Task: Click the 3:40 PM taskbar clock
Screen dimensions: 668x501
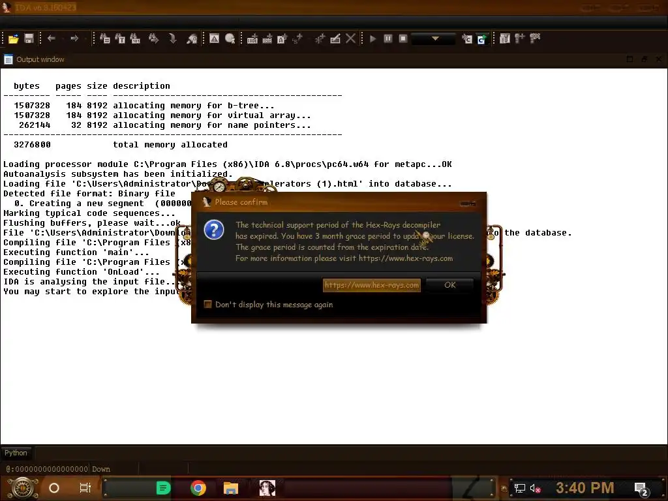Action: click(585, 488)
